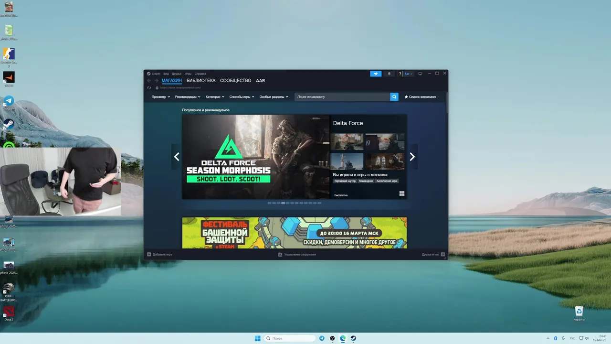Open Counter-Strike 2 desktop shortcut
Viewport: 611px width, 344px height.
point(9,56)
